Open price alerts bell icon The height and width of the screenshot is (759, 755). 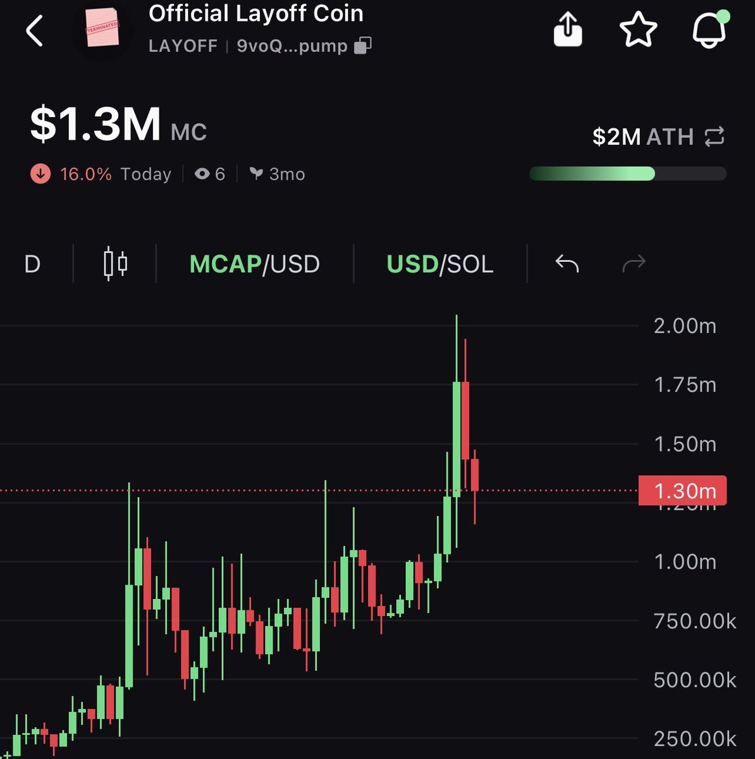[x=711, y=29]
